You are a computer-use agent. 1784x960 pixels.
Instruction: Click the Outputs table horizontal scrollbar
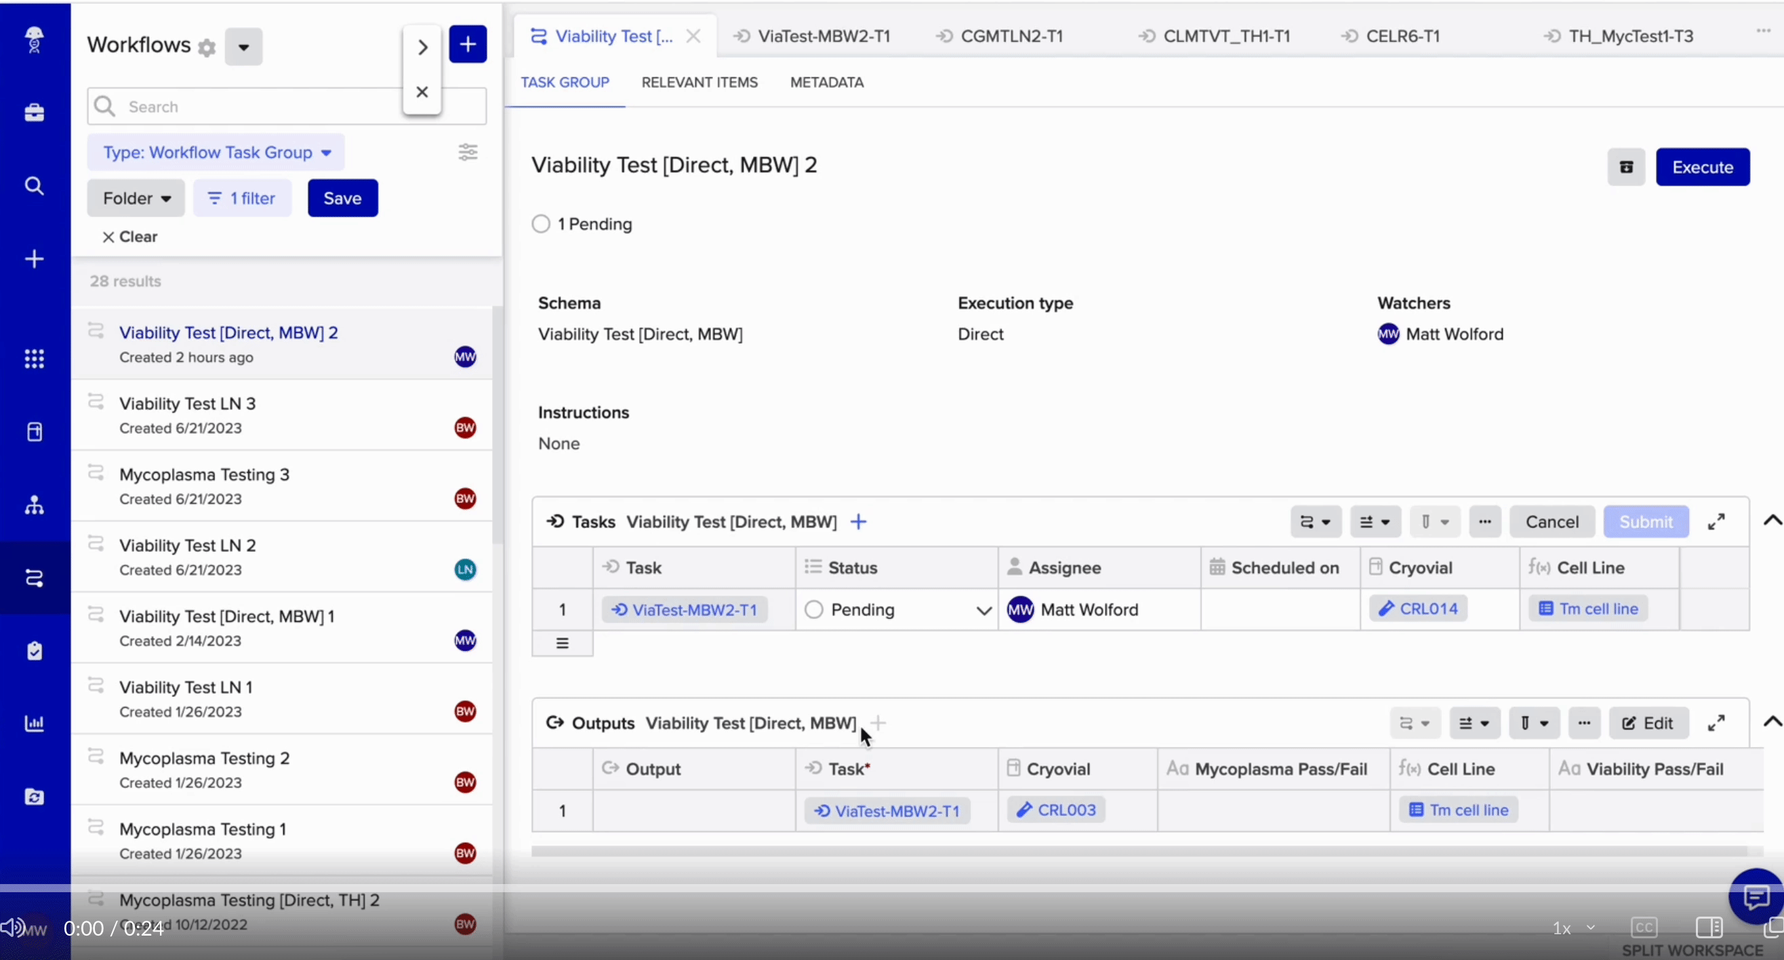(x=1139, y=852)
